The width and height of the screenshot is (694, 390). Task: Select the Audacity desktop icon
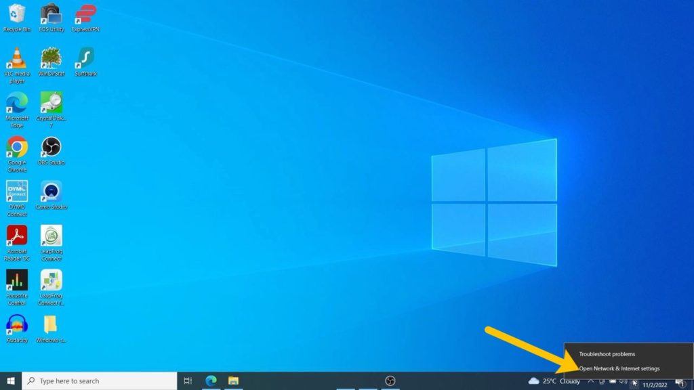click(x=17, y=328)
